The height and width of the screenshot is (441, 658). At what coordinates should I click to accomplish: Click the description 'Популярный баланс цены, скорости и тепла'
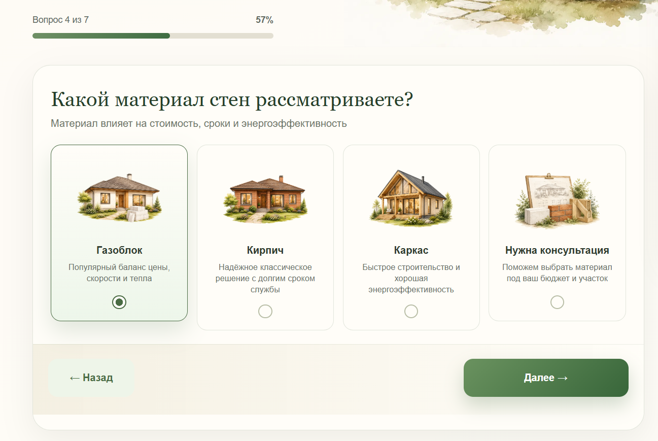[x=119, y=273]
